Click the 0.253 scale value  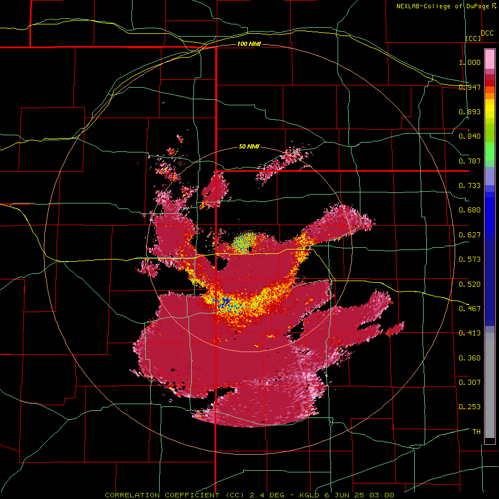(x=470, y=407)
